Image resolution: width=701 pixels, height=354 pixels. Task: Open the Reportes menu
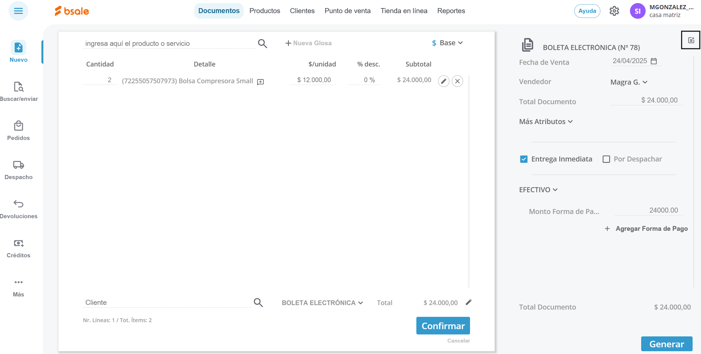click(451, 11)
